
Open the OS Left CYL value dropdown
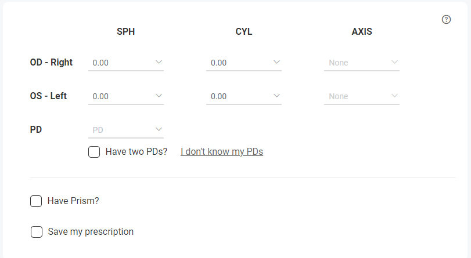[244, 96]
